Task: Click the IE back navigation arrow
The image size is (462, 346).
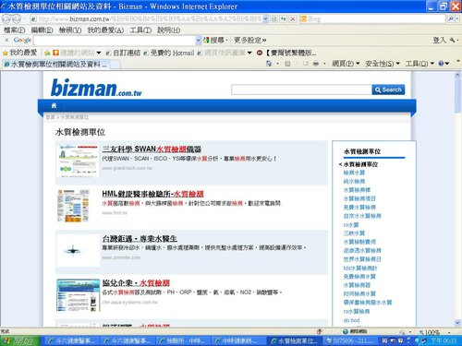Action: tap(6, 19)
